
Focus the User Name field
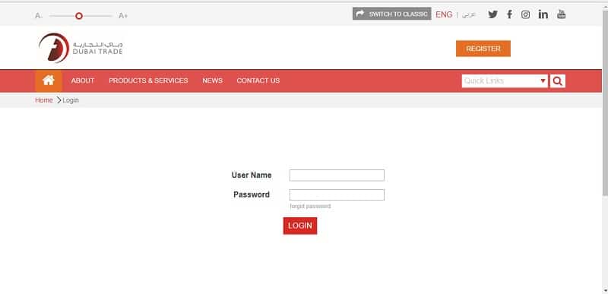[337, 175]
